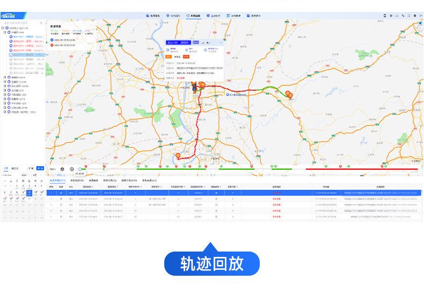Click the long red segment of playback timeline
Screen dimensions: 424x294
(x=362, y=169)
